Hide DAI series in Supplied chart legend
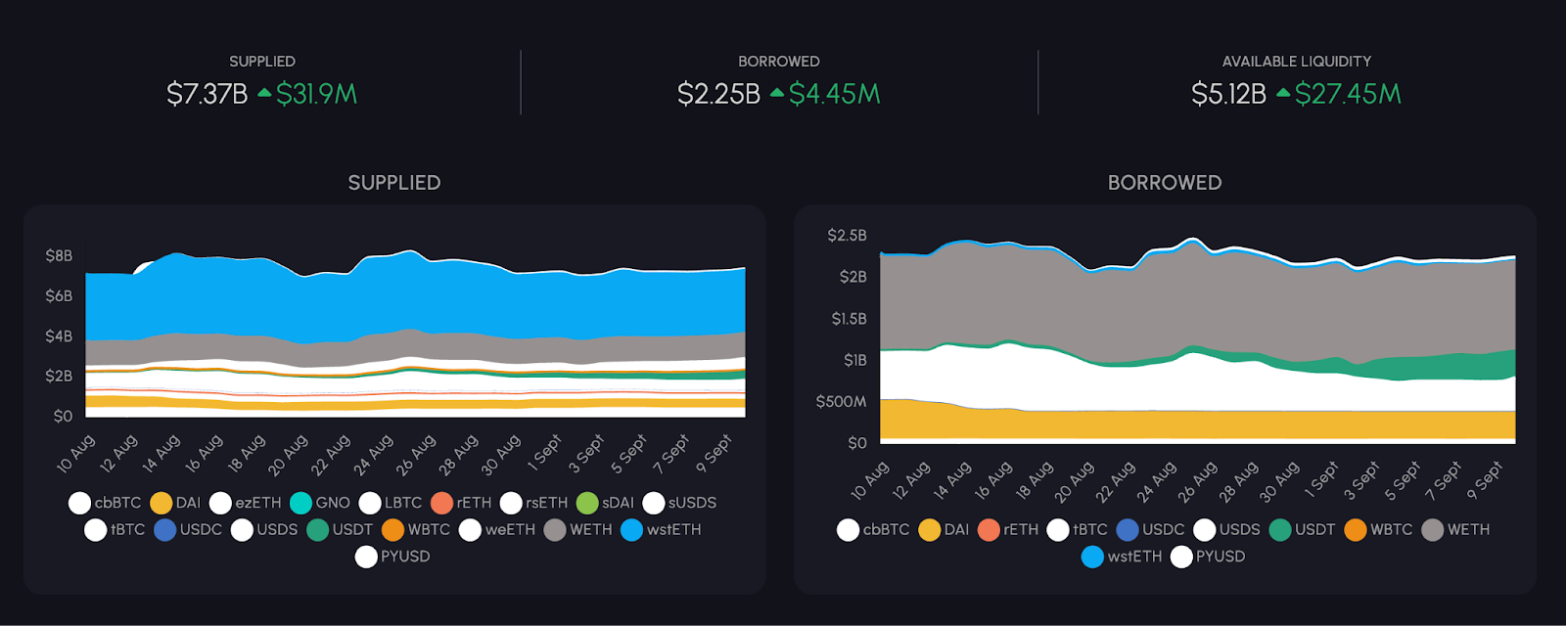This screenshot has height=626, width=1566. (x=187, y=503)
